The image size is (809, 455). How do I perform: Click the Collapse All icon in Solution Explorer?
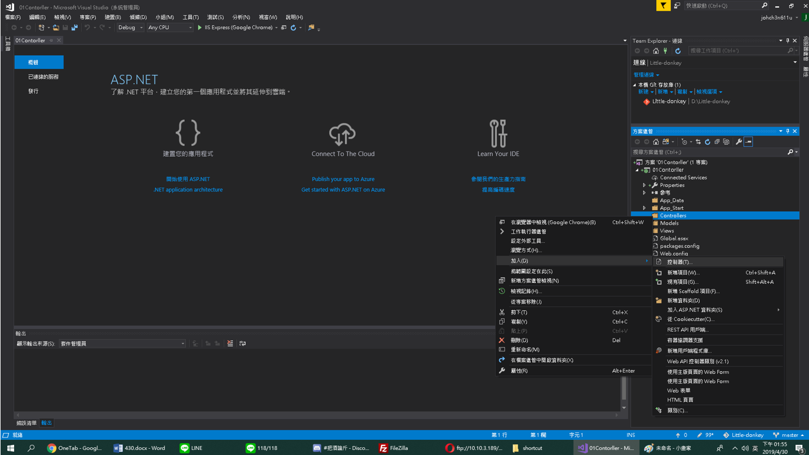click(x=717, y=142)
